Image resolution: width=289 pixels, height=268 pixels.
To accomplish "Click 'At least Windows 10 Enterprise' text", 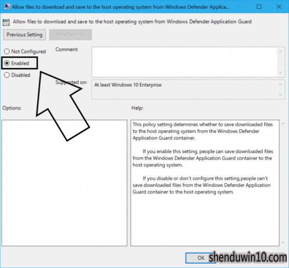I will click(x=128, y=85).
